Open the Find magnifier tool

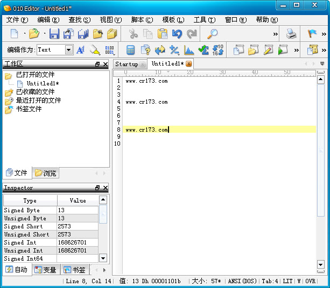pos(212,34)
